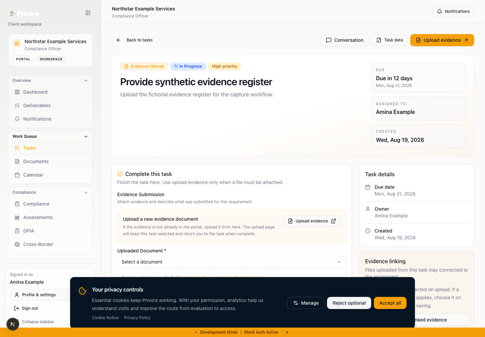Open Notifications in sidebar overview
Screen dimensions: 485x337
pyautogui.click(x=50, y=119)
